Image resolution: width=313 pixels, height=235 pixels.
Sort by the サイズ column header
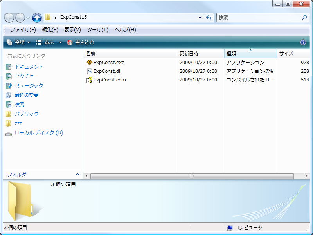pos(293,53)
